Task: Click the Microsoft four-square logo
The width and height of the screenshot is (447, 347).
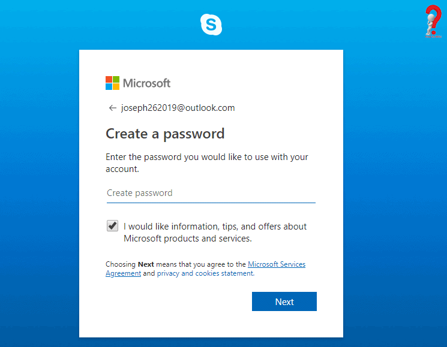Action: pyautogui.click(x=112, y=83)
